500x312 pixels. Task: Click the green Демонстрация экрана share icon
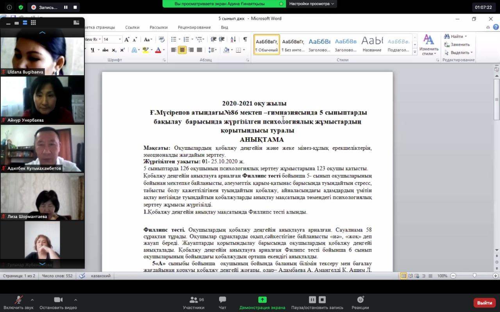262,300
